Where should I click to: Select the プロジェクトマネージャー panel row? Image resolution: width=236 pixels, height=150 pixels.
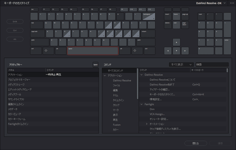(x=53, y=80)
